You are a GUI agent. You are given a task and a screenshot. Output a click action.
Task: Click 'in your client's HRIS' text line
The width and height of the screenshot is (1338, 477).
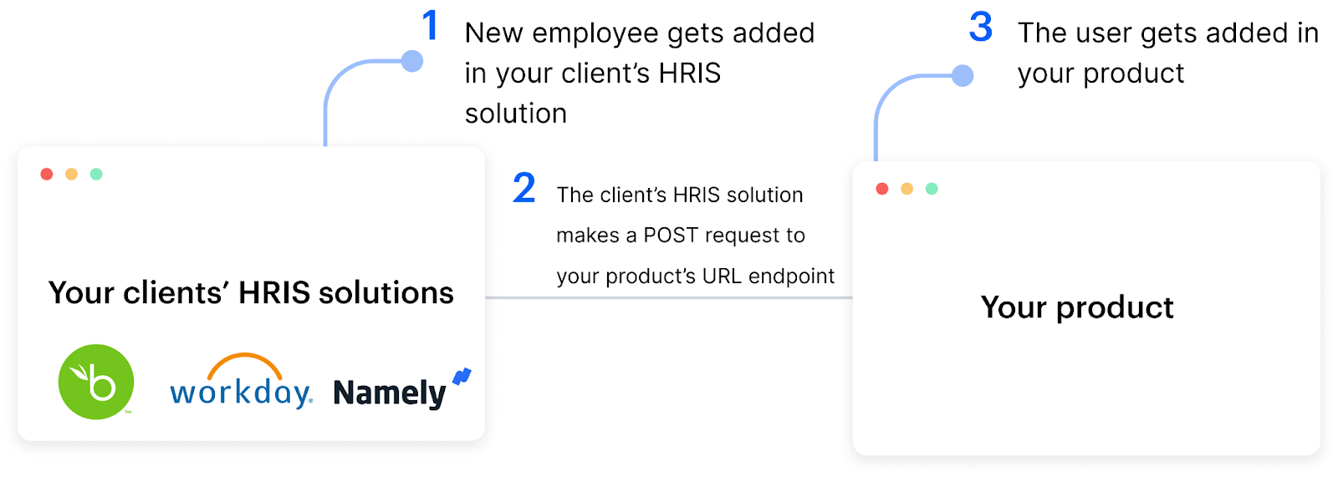point(593,74)
